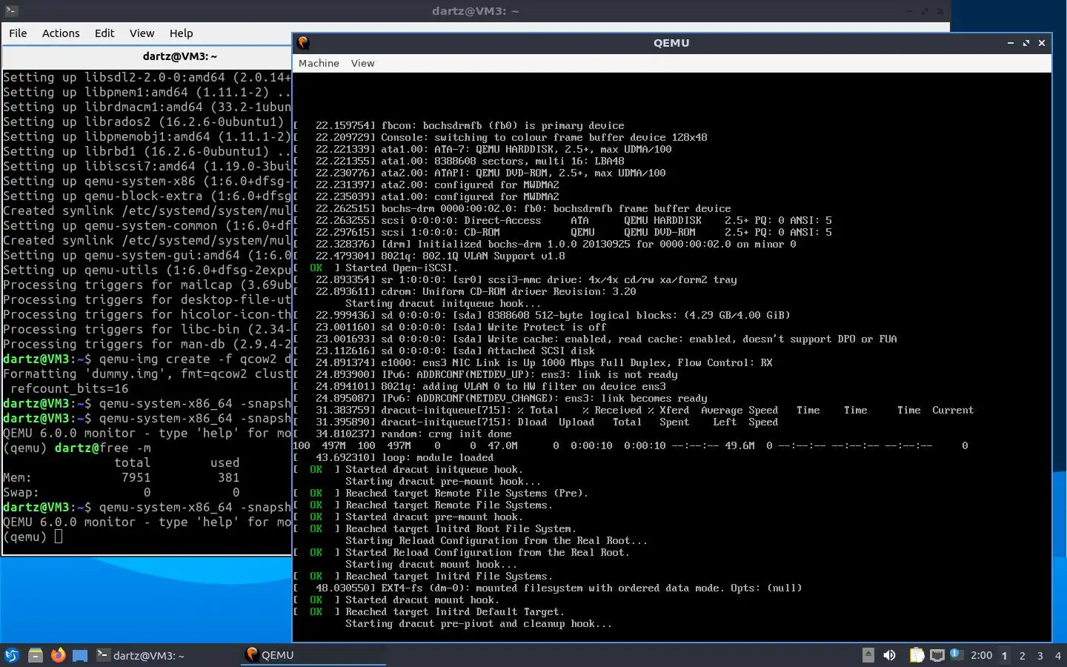Click 'Reached target Initrd Default Target.' line

point(429,611)
